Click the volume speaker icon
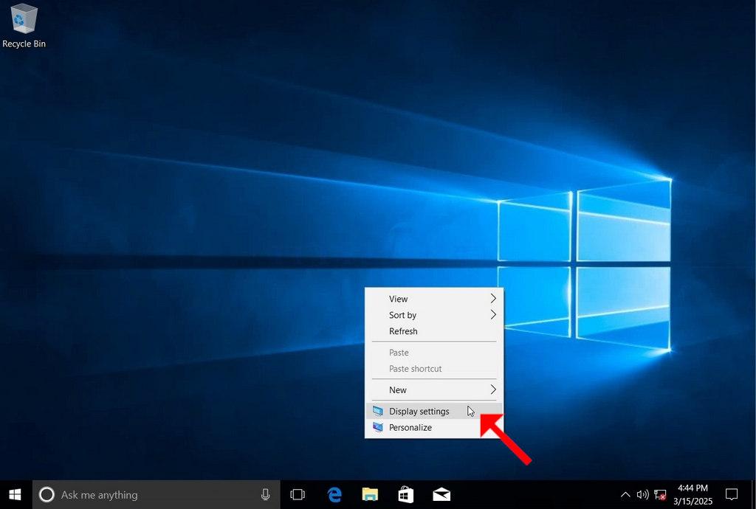 tap(642, 494)
